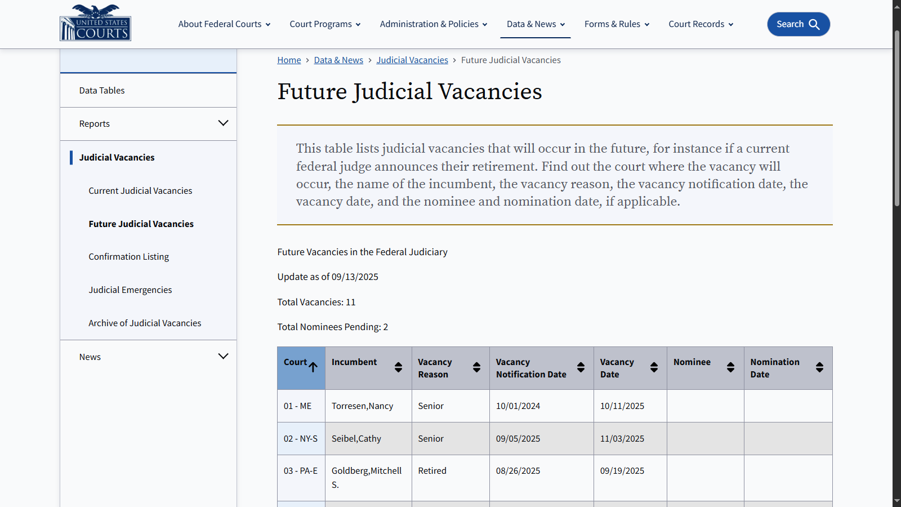Sort by Vacancy Reason arrows icon
The width and height of the screenshot is (901, 507).
click(x=476, y=367)
